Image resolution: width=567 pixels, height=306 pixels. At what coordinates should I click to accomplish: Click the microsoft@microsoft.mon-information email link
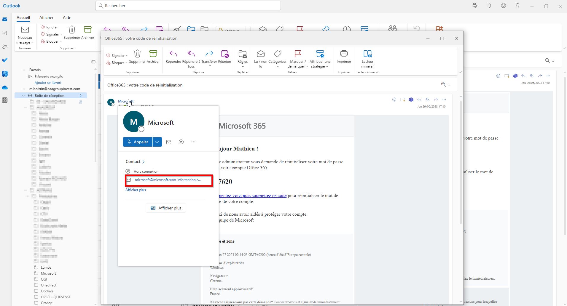point(168,180)
